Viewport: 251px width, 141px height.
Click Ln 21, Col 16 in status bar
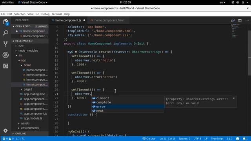pyautogui.click(x=167, y=139)
